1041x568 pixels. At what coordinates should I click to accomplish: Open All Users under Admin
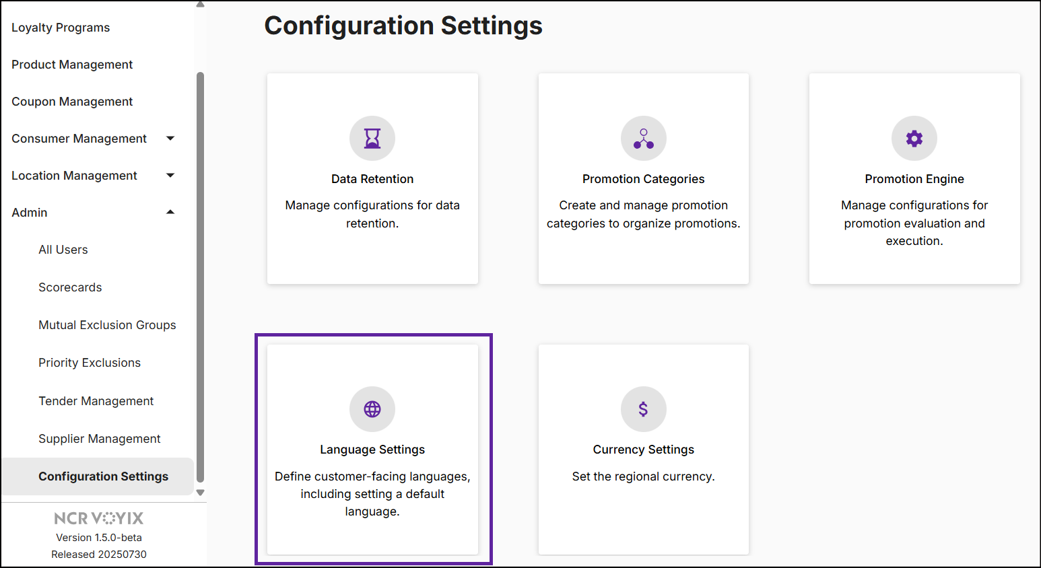point(63,250)
